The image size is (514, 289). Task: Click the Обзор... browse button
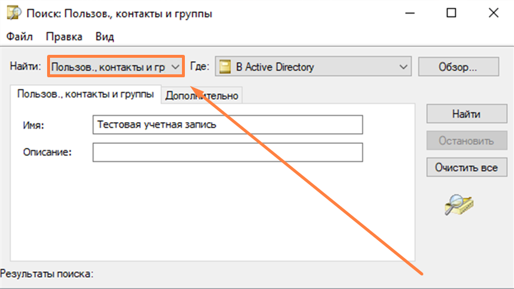pos(458,67)
